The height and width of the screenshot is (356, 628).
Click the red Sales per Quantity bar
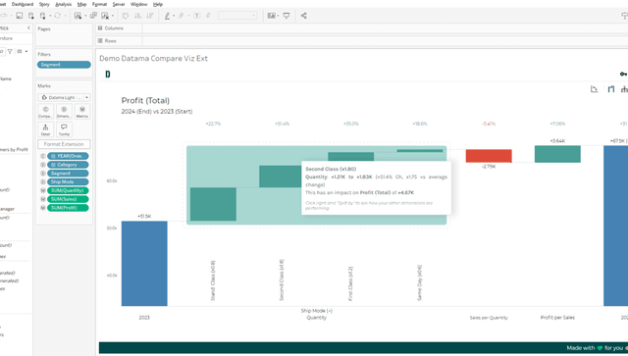point(489,156)
